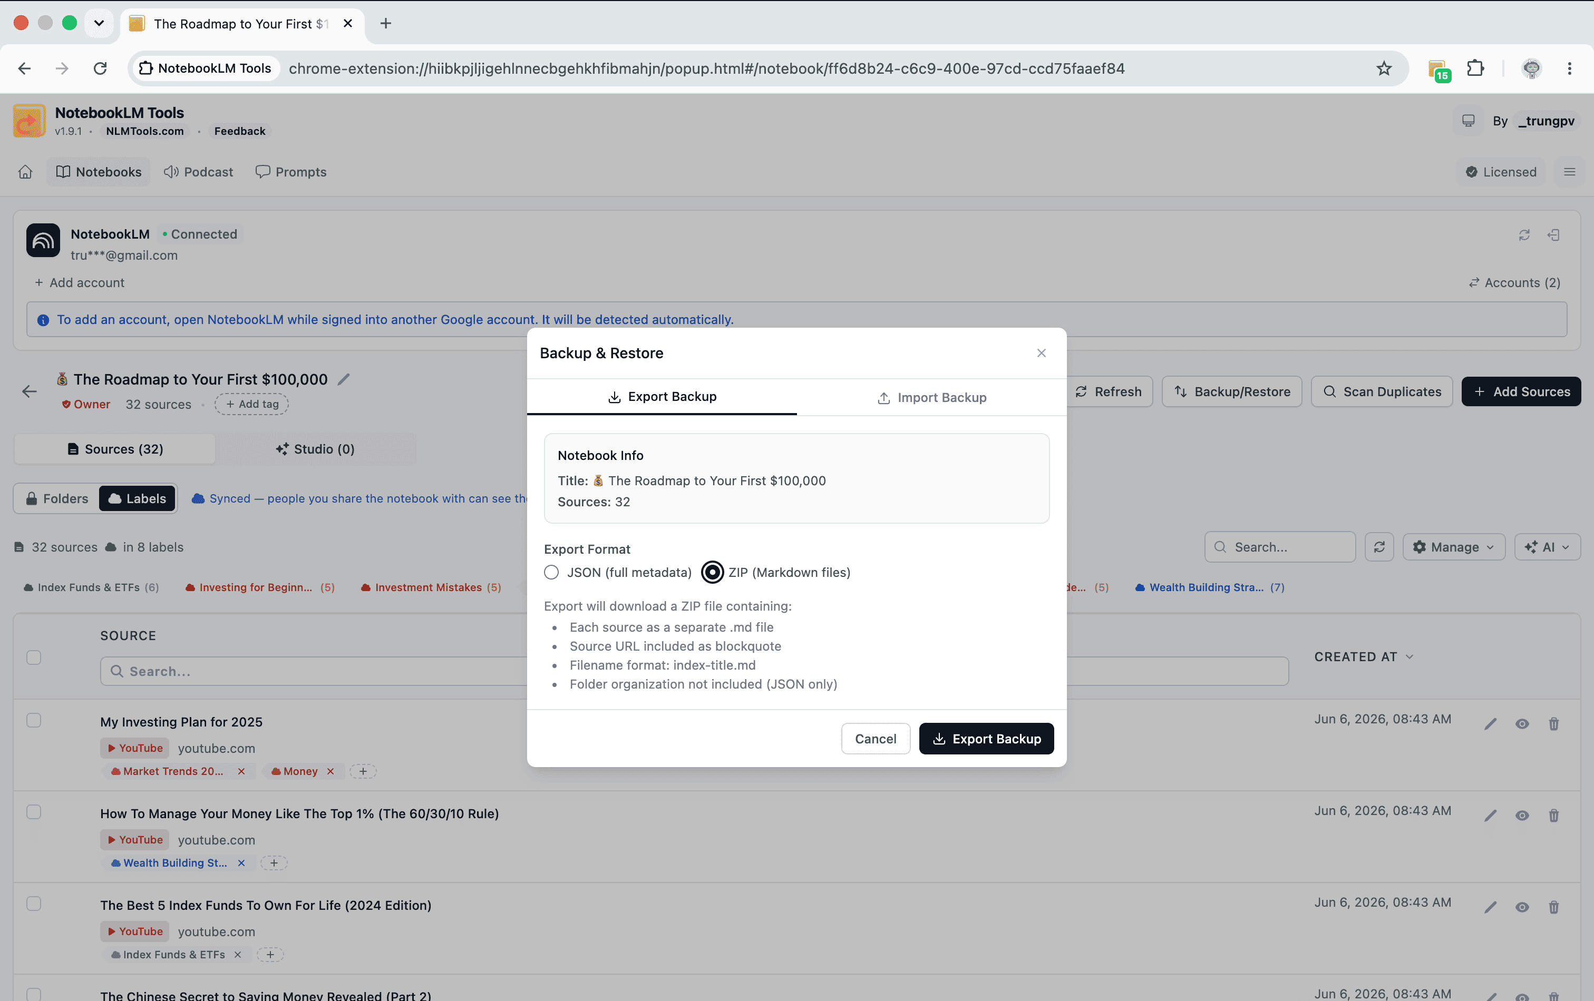Open the hamburger menu near Licensed
Viewport: 1594px width, 1001px height.
(x=1569, y=172)
